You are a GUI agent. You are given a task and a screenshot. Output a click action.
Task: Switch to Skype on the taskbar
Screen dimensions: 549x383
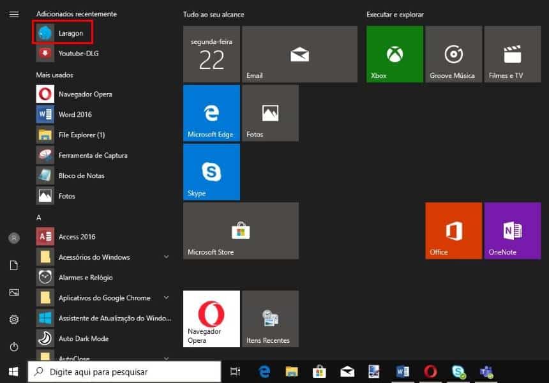(x=458, y=372)
